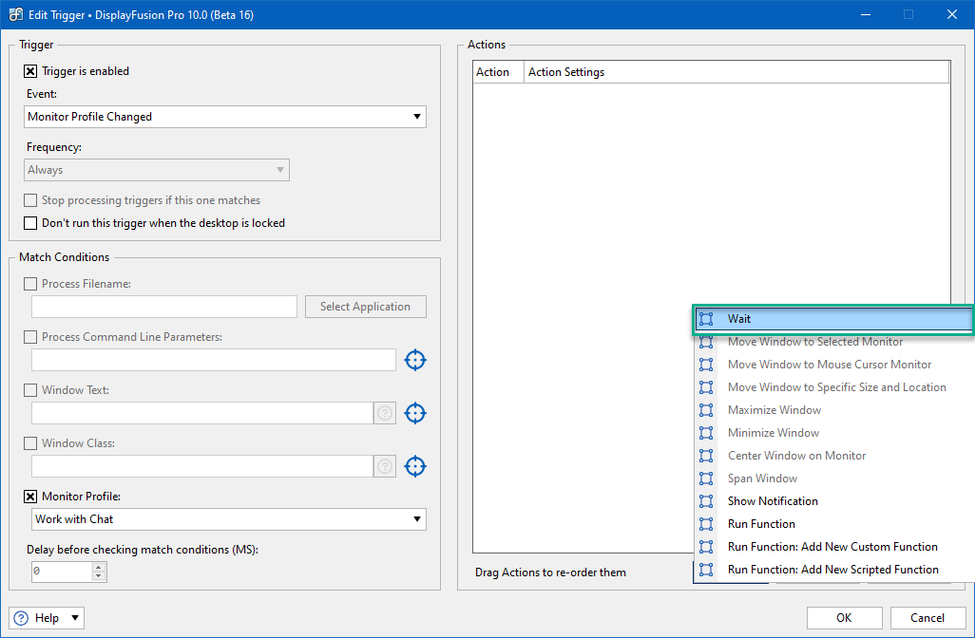Open the Event dropdown showing Monitor Profile Changed
The image size is (975, 638).
225,117
